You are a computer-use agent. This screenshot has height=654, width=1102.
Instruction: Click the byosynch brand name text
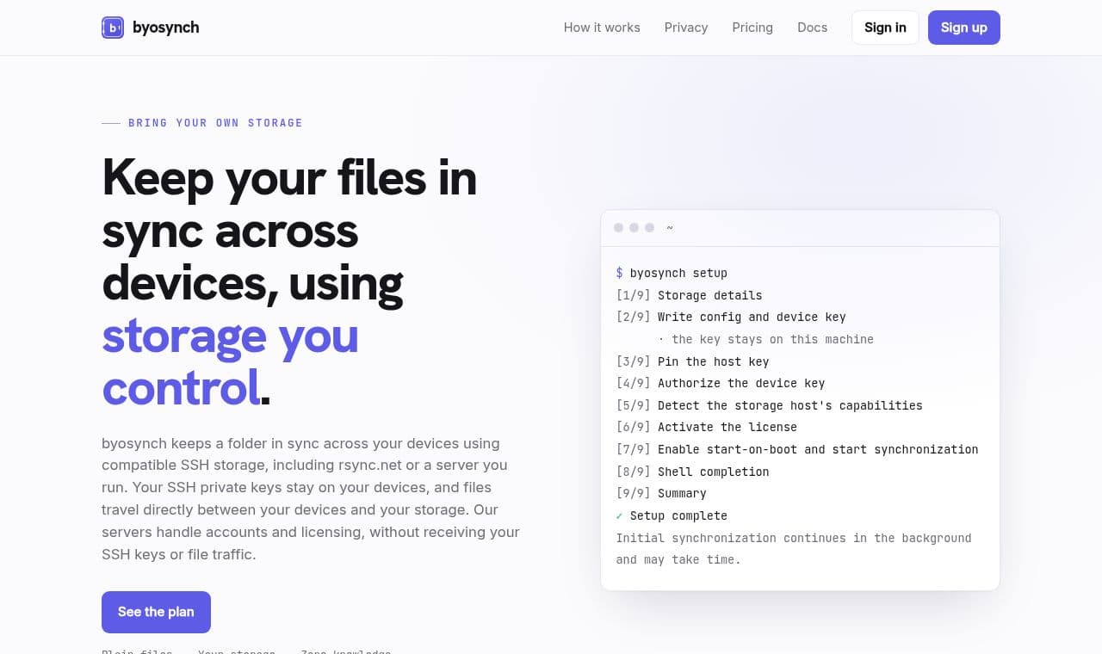pyautogui.click(x=166, y=28)
